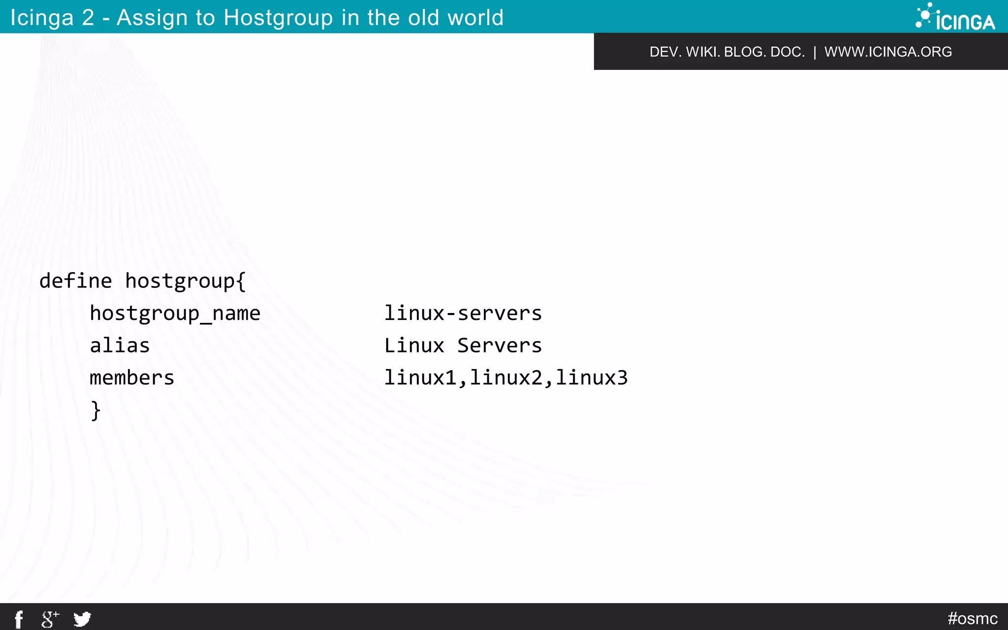The image size is (1008, 630).
Task: Click the 'DEV. WIKI. BLOG. DOC.' text
Action: (x=727, y=52)
